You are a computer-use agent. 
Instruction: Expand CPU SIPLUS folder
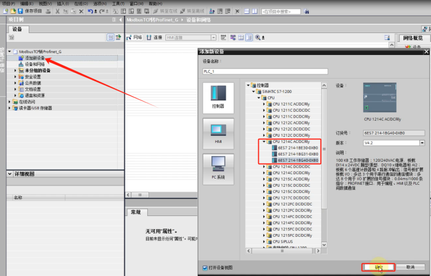(264, 242)
